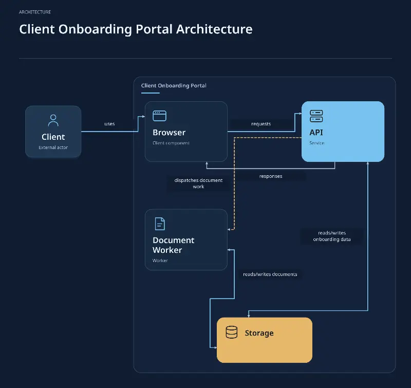Click the 'uses' edge label

pos(109,124)
